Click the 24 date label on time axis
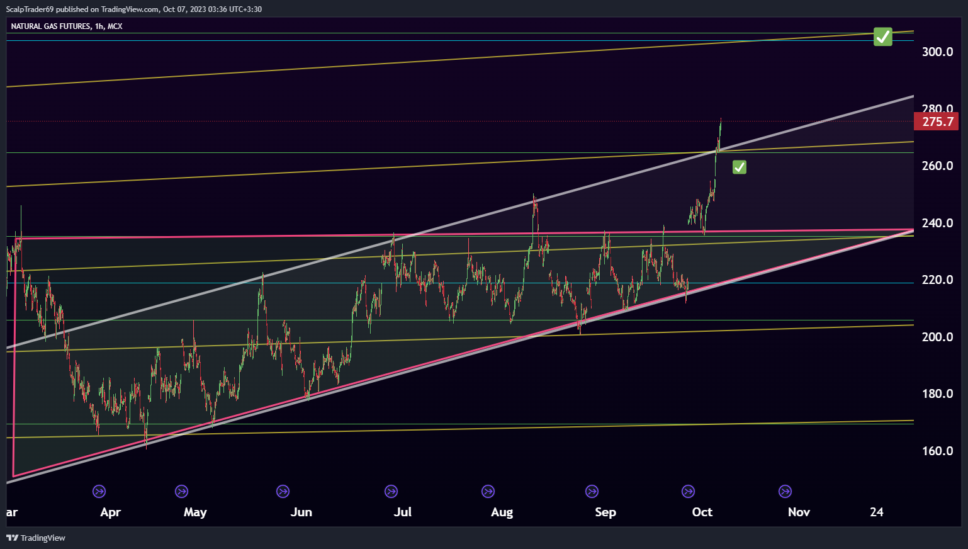This screenshot has height=549, width=968. (x=877, y=512)
